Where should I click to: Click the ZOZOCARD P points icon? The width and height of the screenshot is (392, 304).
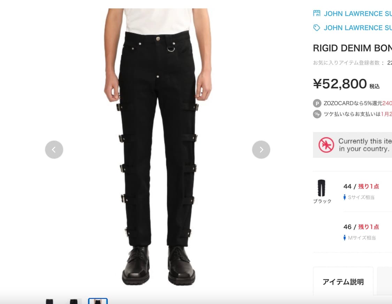(317, 103)
